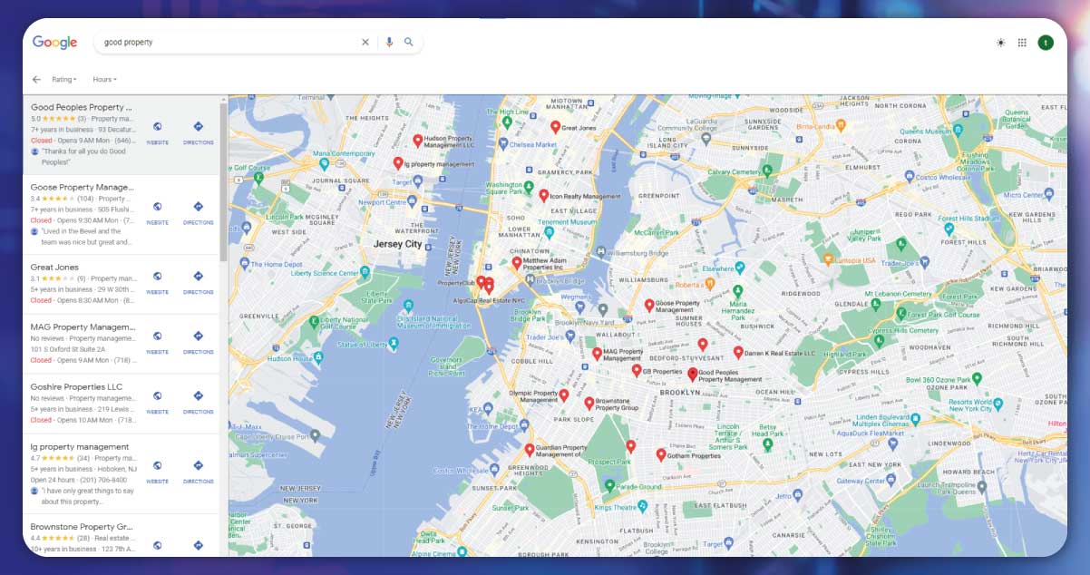Open the Great Jones listing title
1090x575 pixels.
54,268
